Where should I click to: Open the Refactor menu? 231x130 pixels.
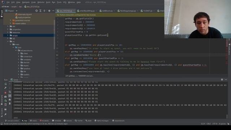click(x=41, y=2)
